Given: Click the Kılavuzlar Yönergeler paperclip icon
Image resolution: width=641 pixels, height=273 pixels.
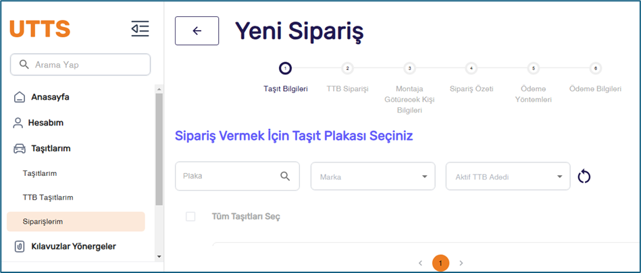Looking at the screenshot, I should 20,246.
